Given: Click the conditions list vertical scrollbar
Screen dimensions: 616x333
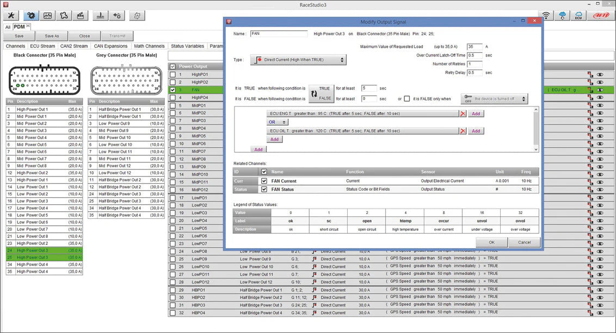Looking at the screenshot, I should [x=536, y=129].
